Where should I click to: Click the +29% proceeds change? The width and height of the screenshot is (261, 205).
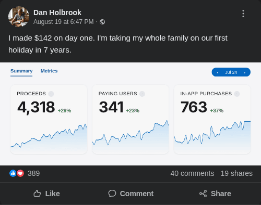tap(64, 111)
